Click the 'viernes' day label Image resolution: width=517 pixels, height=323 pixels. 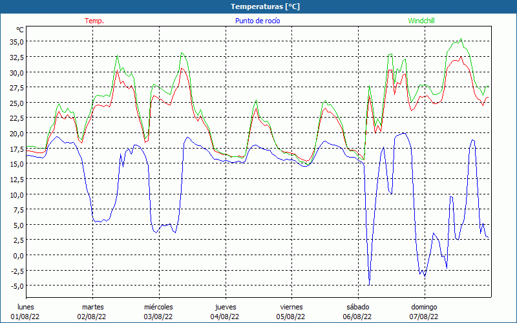291,307
